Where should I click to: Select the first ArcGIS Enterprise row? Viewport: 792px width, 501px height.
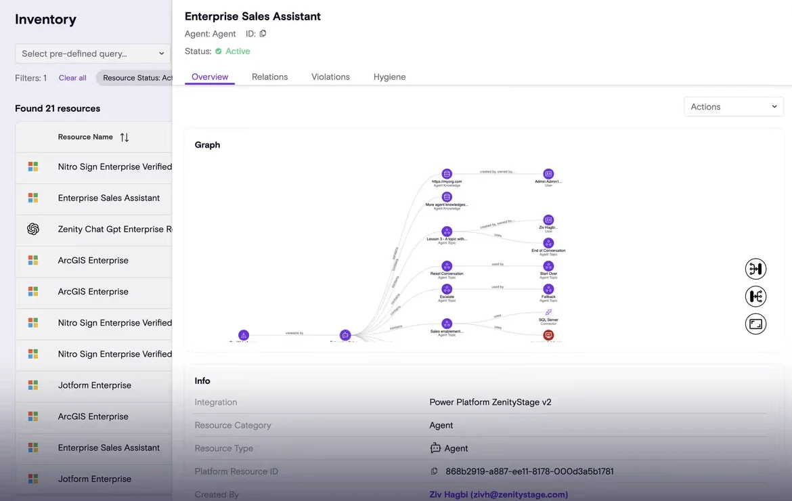[x=94, y=261]
